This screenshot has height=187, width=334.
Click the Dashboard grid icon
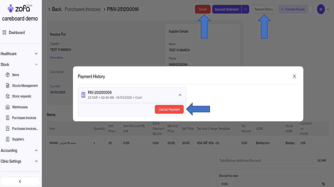(x=4, y=32)
